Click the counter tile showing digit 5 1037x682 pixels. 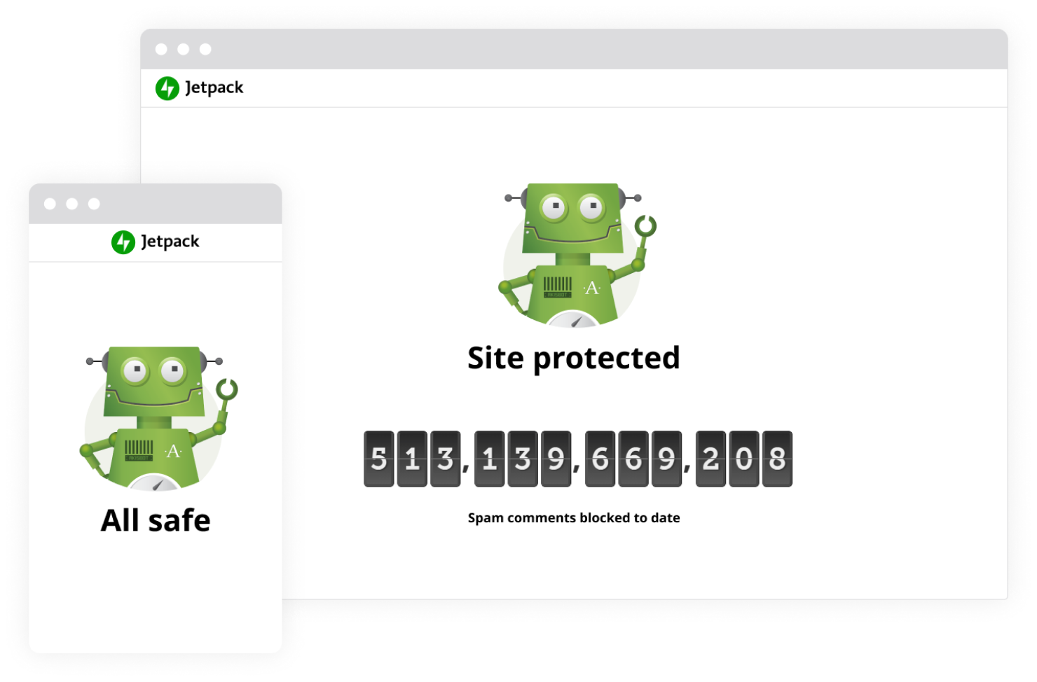click(378, 459)
